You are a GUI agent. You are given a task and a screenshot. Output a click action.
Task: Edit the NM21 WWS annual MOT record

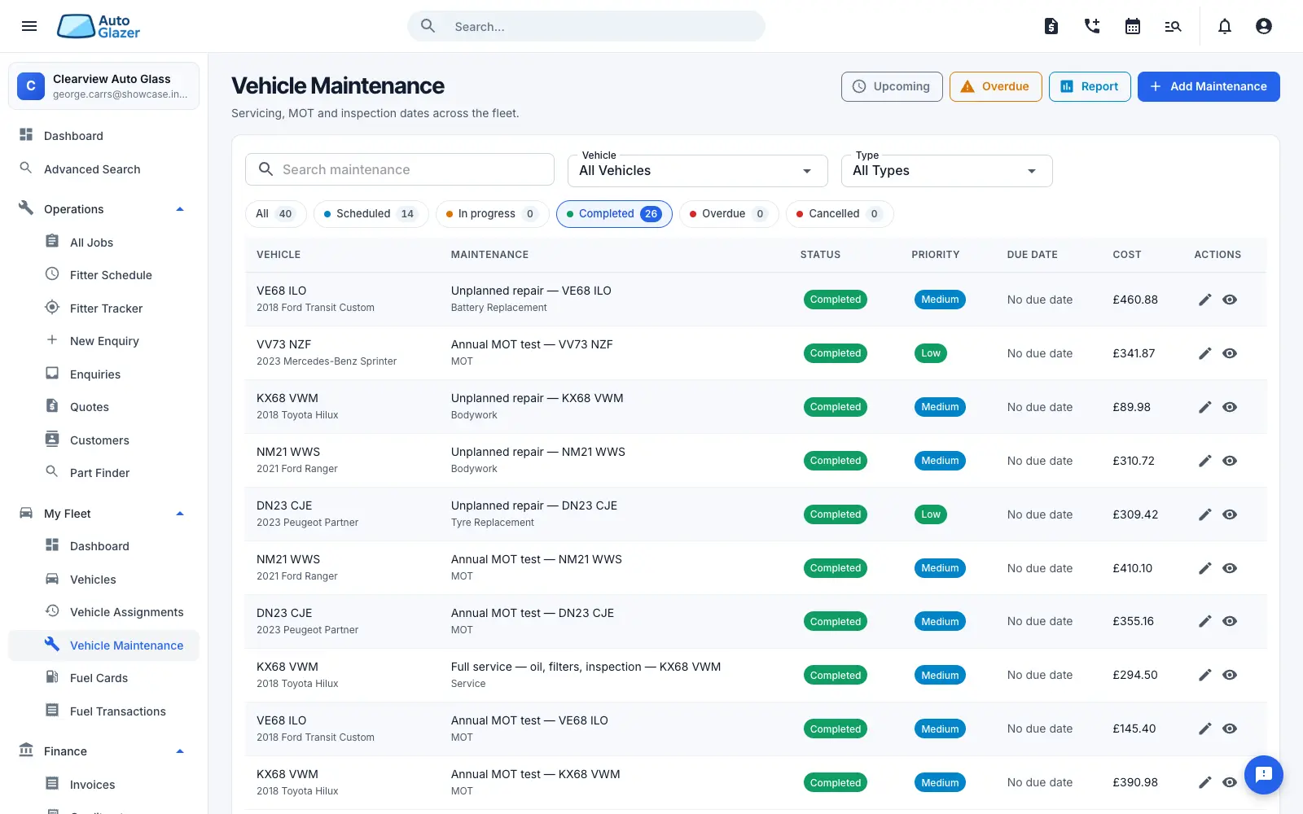click(x=1205, y=568)
